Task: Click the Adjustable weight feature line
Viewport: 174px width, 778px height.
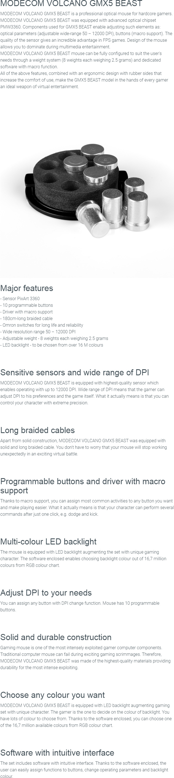Action: 54,338
